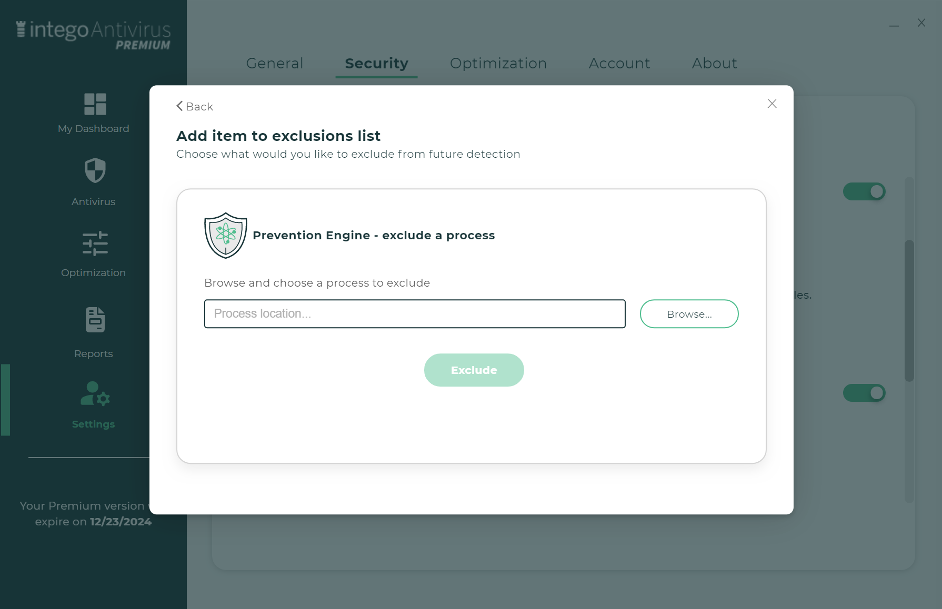Click the settings panel vertical scrollbar
The image size is (942, 609).
tap(909, 310)
